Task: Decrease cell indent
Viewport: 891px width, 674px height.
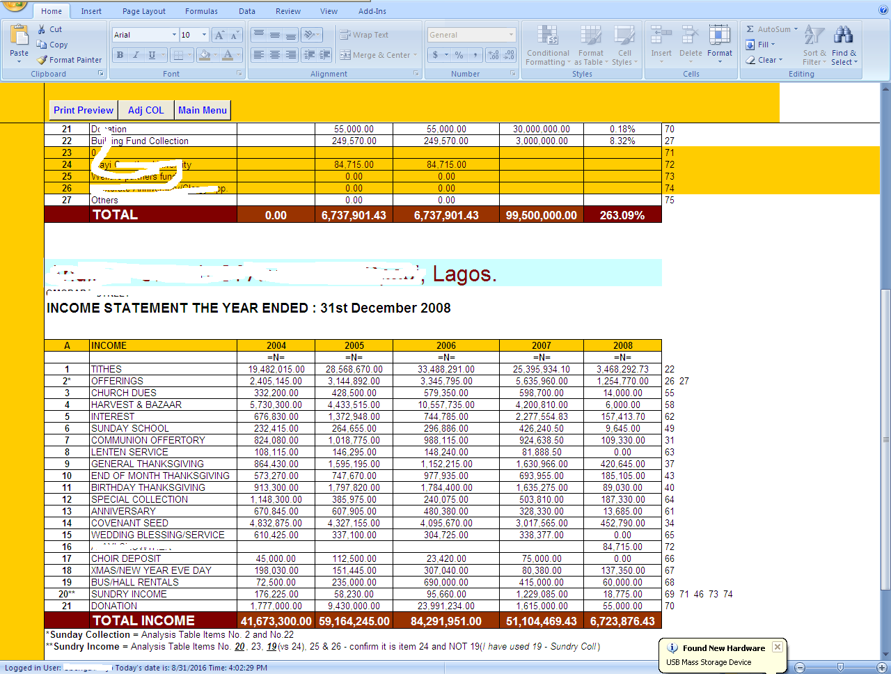Action: (x=310, y=55)
